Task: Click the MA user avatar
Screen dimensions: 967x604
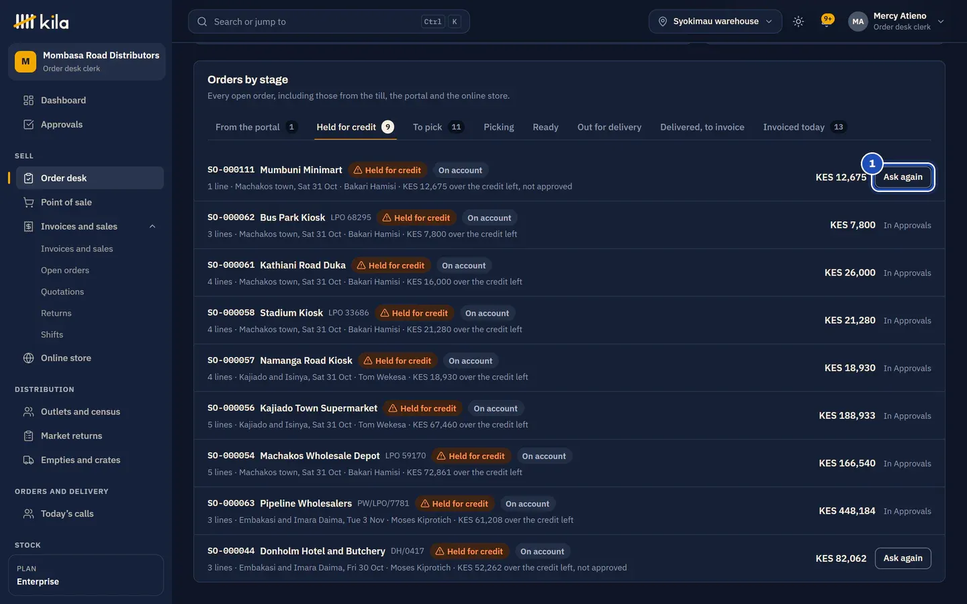Action: (858, 21)
